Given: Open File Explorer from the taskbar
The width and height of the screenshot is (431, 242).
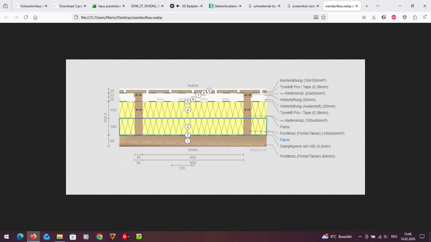Looking at the screenshot, I should pyautogui.click(x=60, y=237).
